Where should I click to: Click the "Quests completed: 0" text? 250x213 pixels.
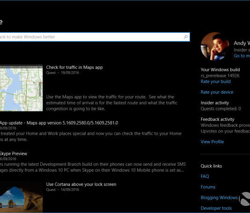point(221,109)
